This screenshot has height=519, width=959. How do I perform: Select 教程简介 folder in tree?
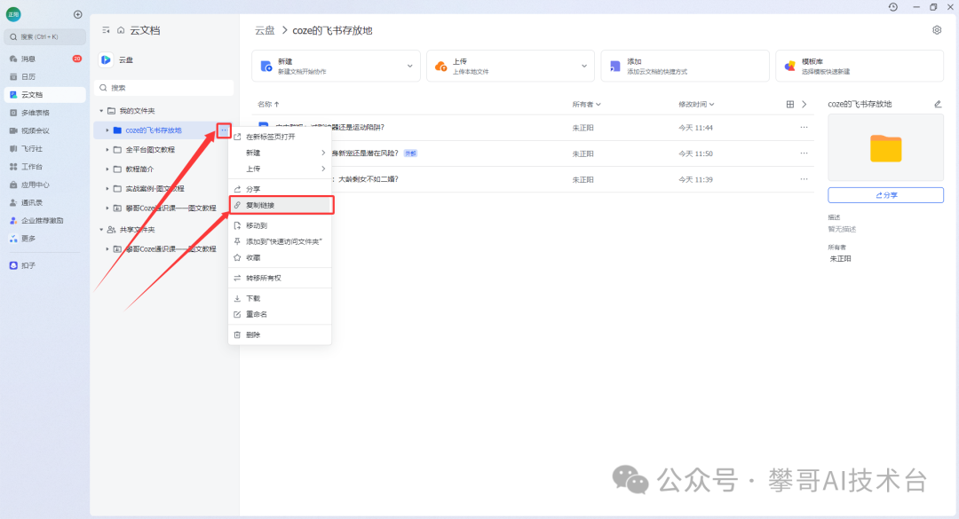click(139, 169)
